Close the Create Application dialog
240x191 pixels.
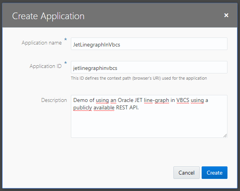coord(226,16)
